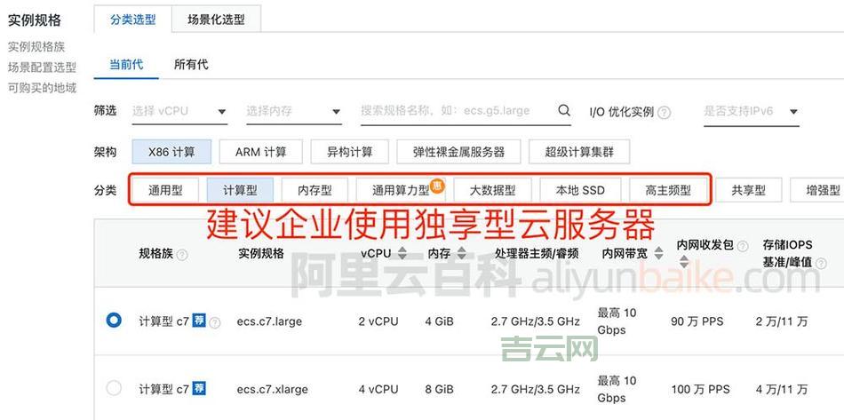Click help icon beside 内网收发包 header
844x420 pixels.
742,246
